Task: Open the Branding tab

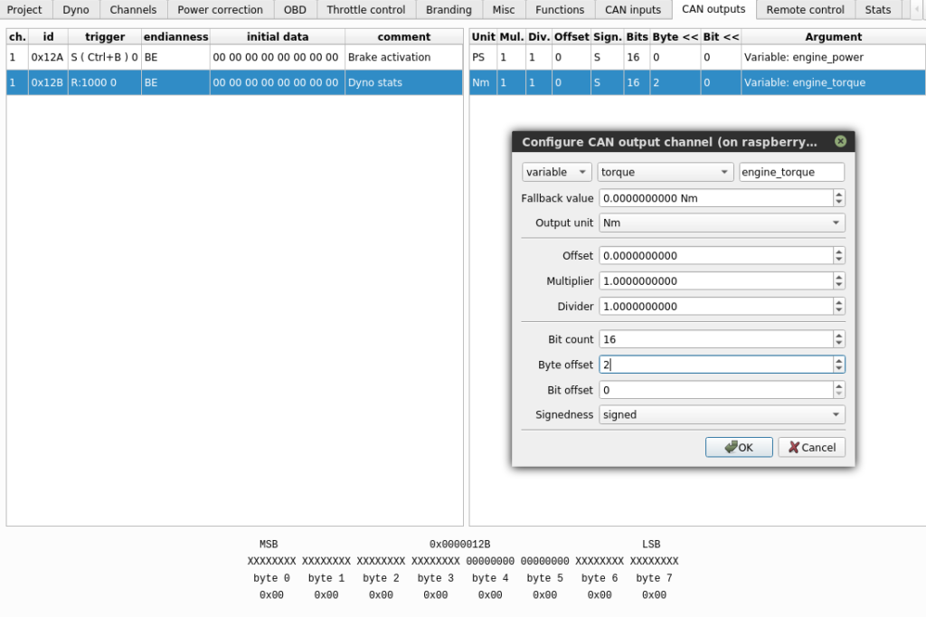Action: click(x=449, y=9)
